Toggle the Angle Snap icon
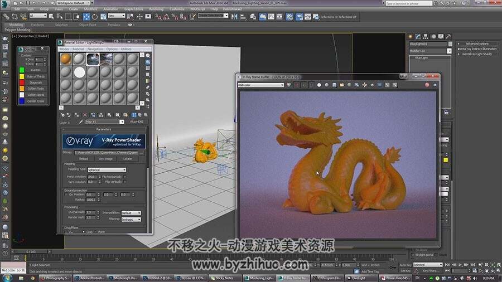502x282 pixels. click(166, 17)
